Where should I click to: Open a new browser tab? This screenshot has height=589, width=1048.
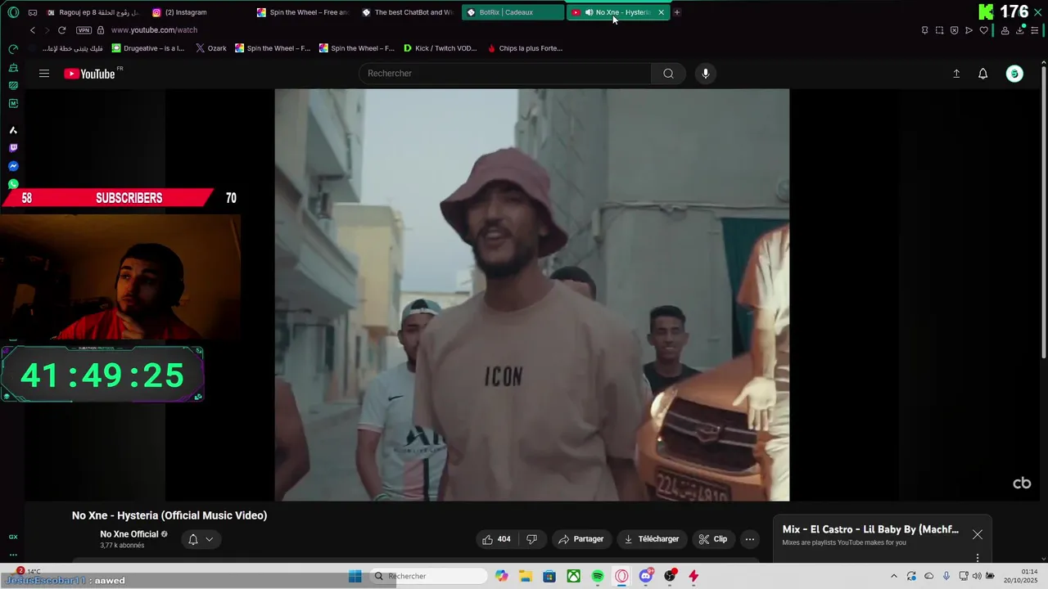click(x=677, y=12)
